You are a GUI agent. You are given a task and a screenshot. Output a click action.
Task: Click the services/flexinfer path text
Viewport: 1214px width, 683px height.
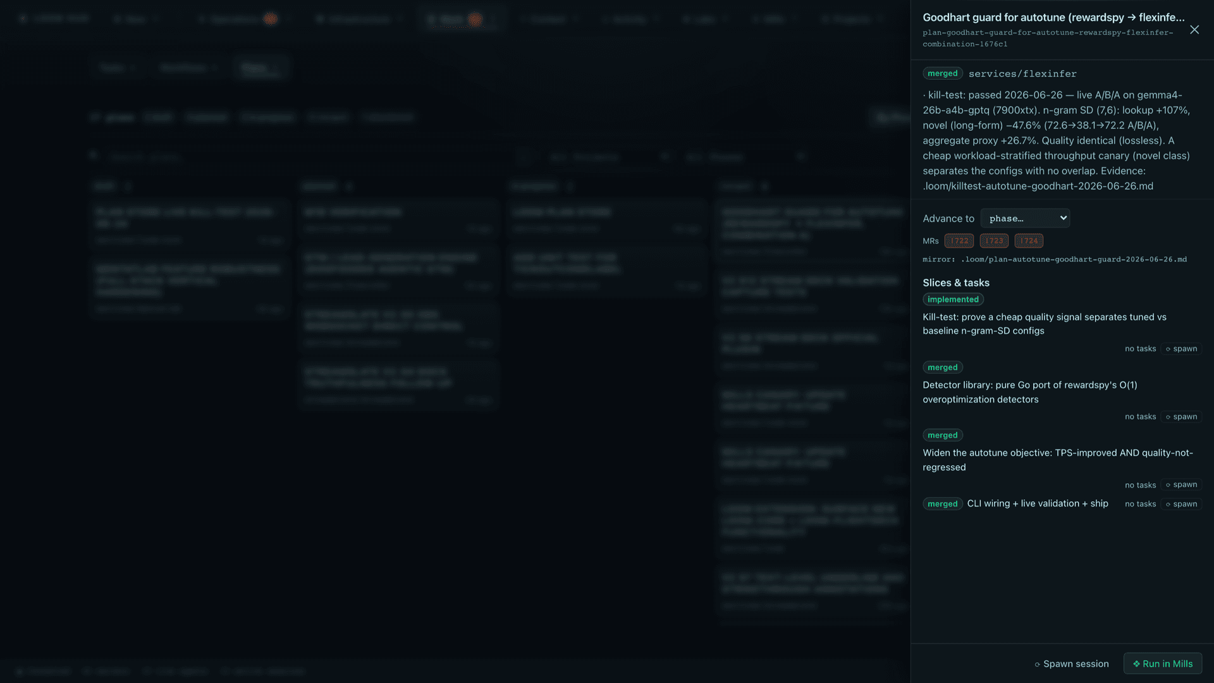pyautogui.click(x=1022, y=73)
